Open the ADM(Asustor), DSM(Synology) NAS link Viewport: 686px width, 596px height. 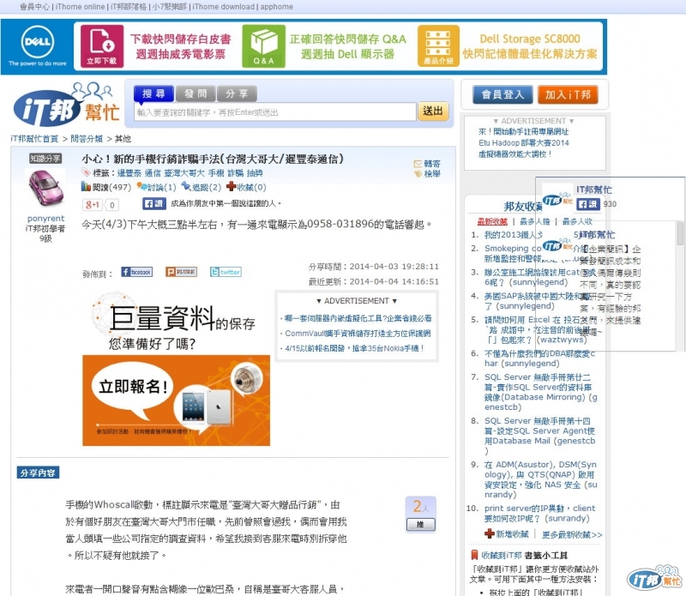pos(541,479)
